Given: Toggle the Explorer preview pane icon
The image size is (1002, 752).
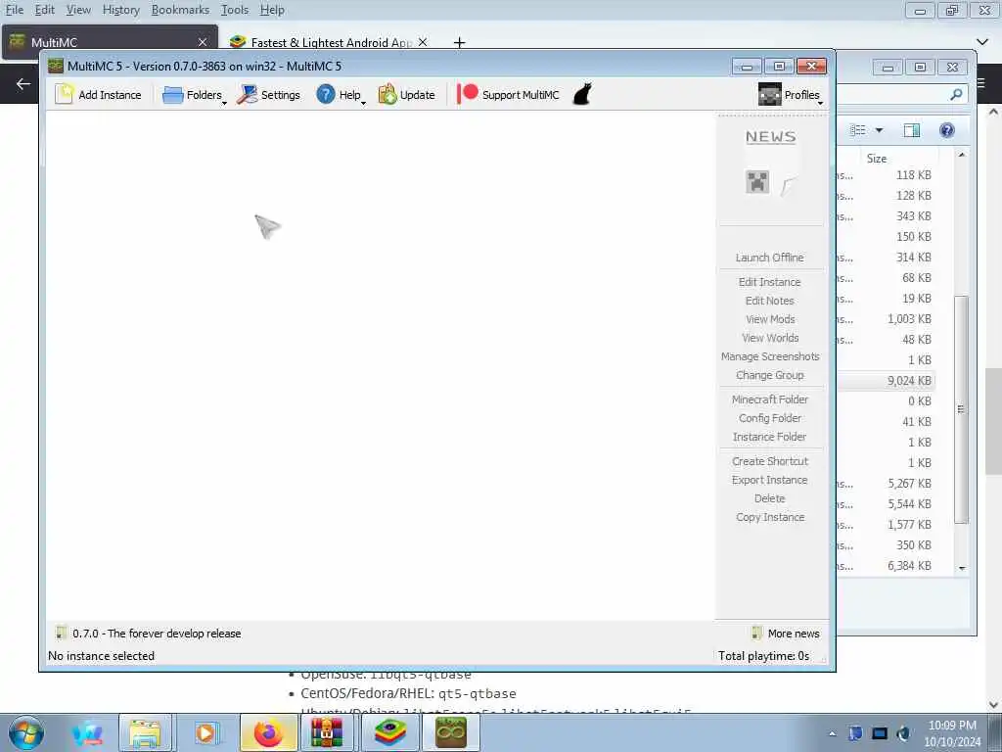Looking at the screenshot, I should coord(912,130).
